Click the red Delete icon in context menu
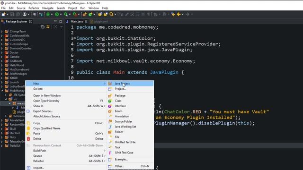The height and width of the screenshot is (170, 303). tap(28, 138)
